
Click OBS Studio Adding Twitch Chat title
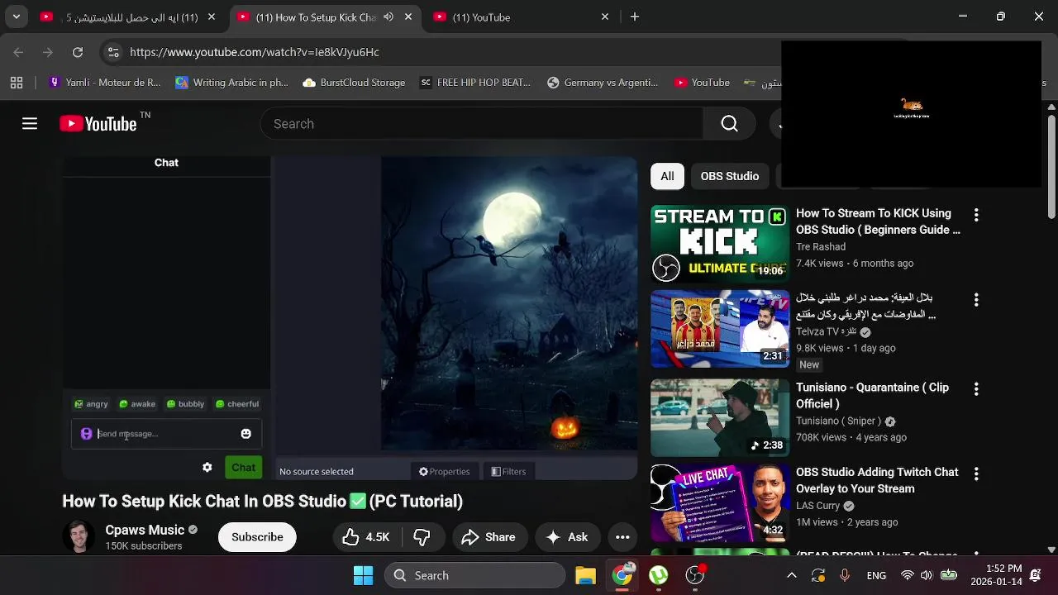pos(877,480)
